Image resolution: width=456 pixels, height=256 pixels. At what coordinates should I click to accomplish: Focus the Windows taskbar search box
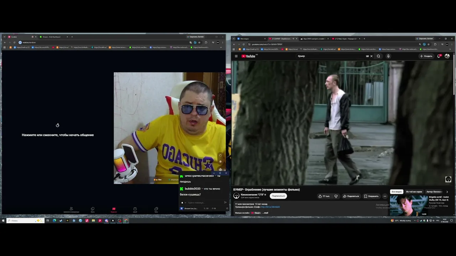click(26, 220)
